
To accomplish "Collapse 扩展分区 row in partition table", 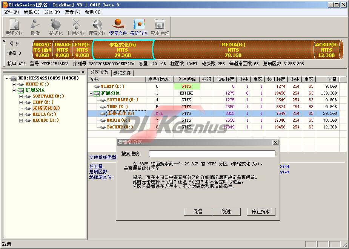I will pyautogui.click(x=91, y=93).
